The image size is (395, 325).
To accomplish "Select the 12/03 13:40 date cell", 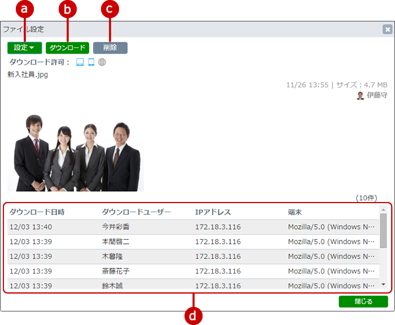I will coord(31,227).
